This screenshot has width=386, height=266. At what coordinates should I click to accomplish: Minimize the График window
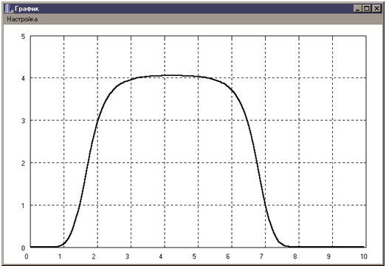click(x=357, y=9)
